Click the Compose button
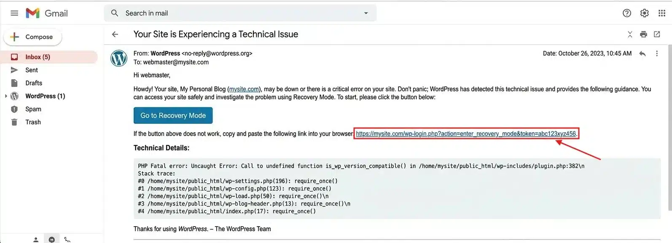This screenshot has width=672, height=243. pos(33,37)
